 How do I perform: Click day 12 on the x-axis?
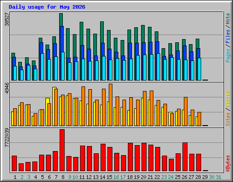click(89, 177)
